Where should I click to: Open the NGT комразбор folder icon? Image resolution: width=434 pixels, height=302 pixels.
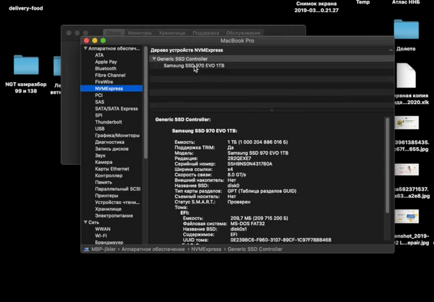coord(26,65)
